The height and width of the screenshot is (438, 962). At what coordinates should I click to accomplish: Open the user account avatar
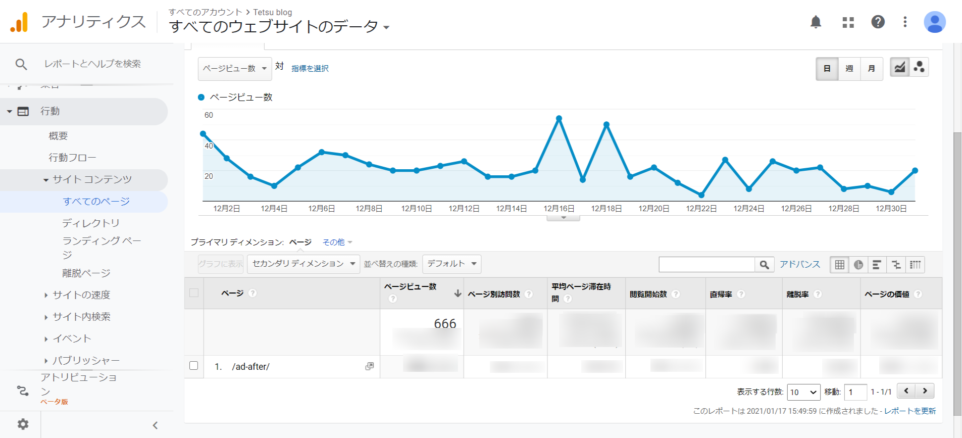coord(934,22)
